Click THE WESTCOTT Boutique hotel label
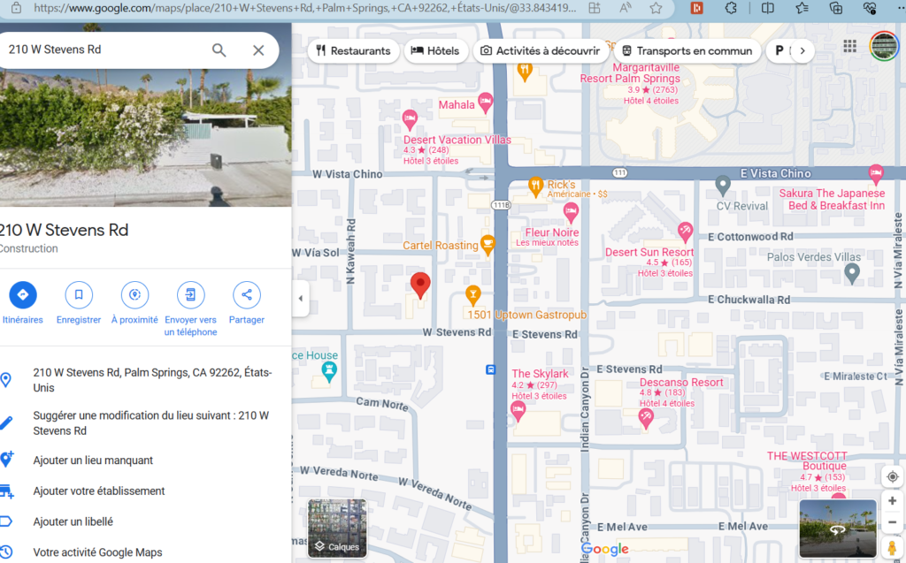 pyautogui.click(x=807, y=460)
